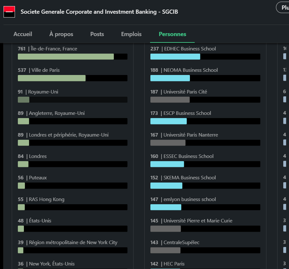Click the CentraleSupélec grey bar
The image size is (289, 269).
[205, 250]
